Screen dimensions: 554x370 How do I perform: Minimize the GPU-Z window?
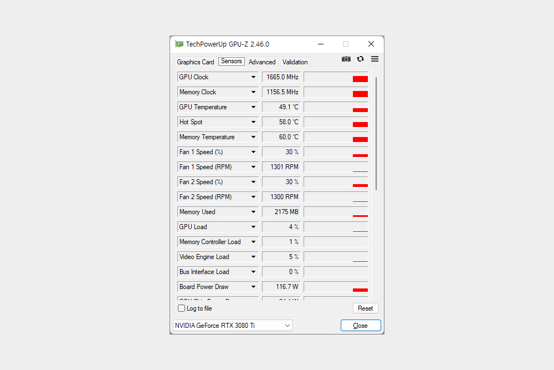point(321,44)
